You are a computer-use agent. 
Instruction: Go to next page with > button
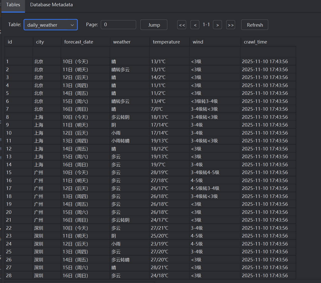(x=217, y=25)
